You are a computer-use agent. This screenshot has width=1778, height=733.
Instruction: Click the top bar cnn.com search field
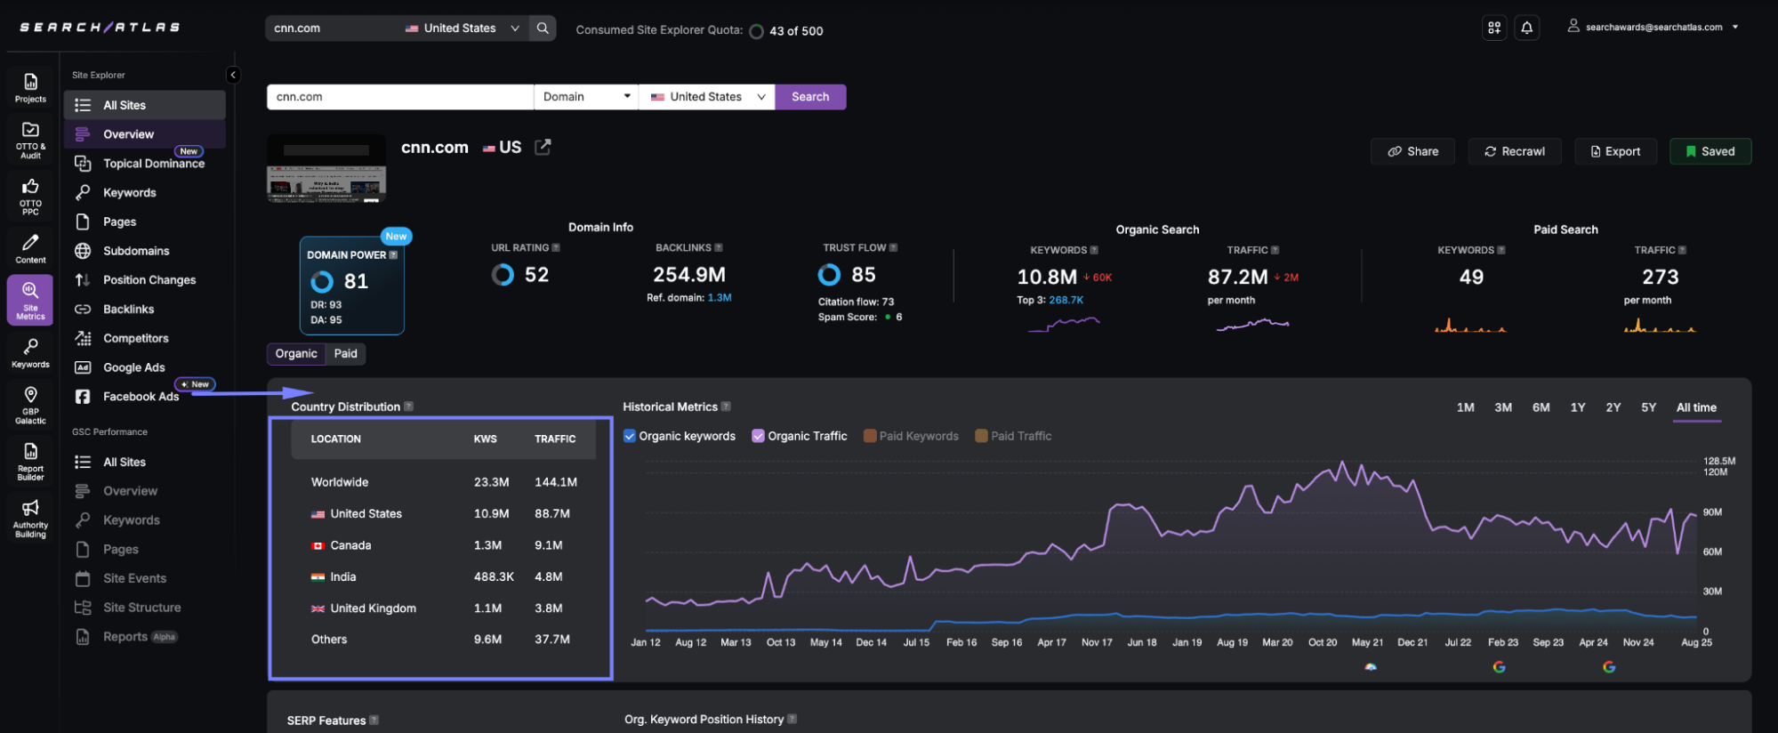click(x=334, y=28)
